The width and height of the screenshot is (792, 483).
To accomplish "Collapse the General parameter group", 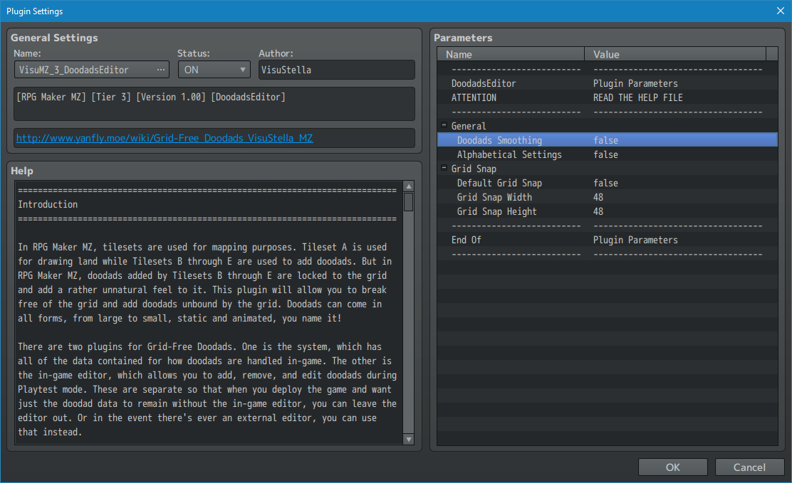I will [x=444, y=126].
